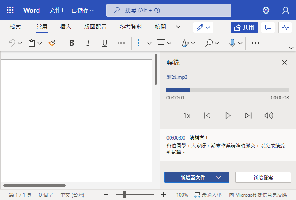Switch to the 版面配置 tab

point(95,27)
